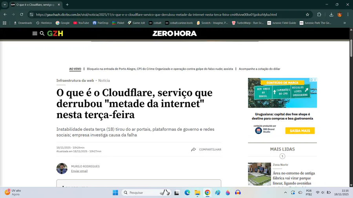353x198 pixels.
Task: Show more bookmarks chevron
Action: [x=344, y=23]
